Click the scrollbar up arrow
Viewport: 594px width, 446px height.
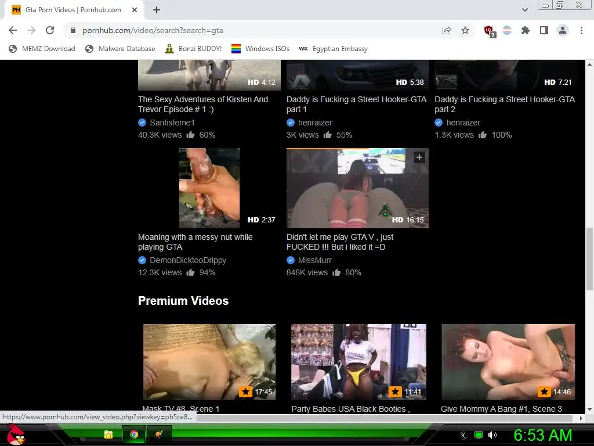point(589,64)
